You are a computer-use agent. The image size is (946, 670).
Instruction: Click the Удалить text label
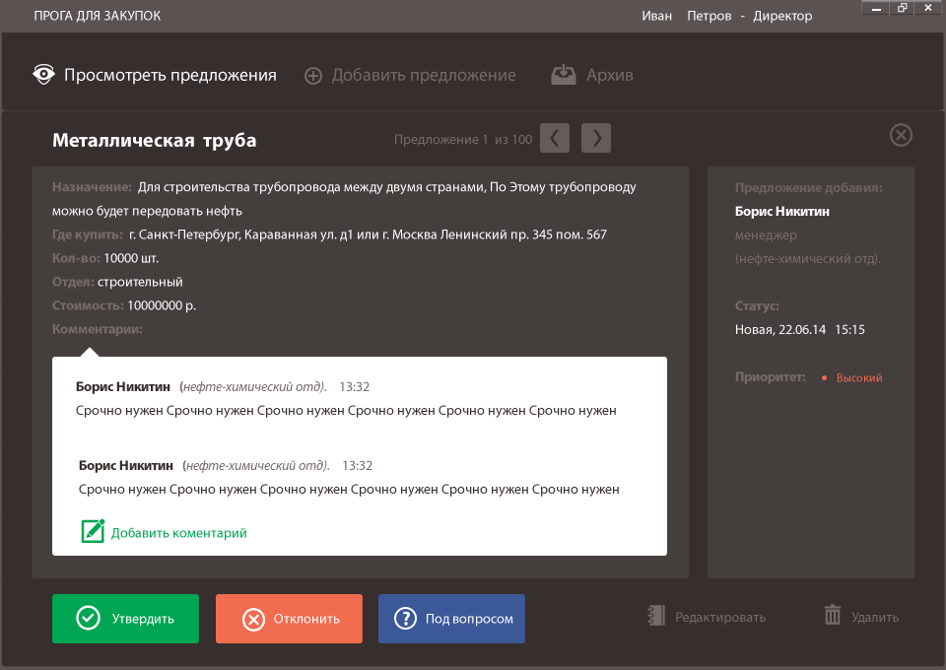[875, 618]
